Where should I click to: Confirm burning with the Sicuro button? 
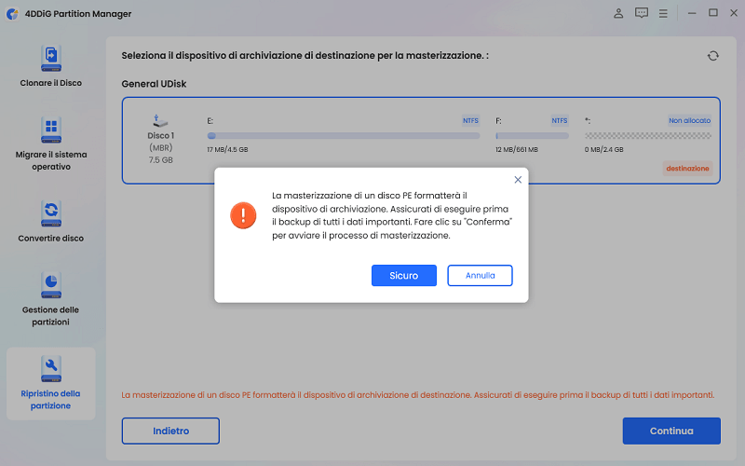click(x=404, y=275)
